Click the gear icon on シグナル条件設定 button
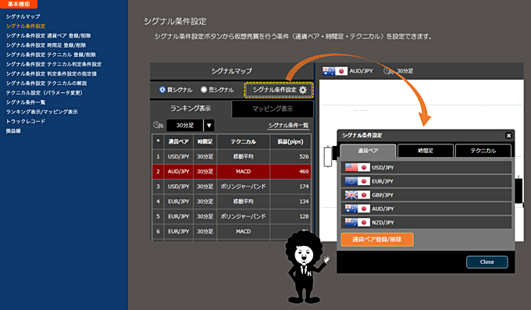 [x=303, y=90]
